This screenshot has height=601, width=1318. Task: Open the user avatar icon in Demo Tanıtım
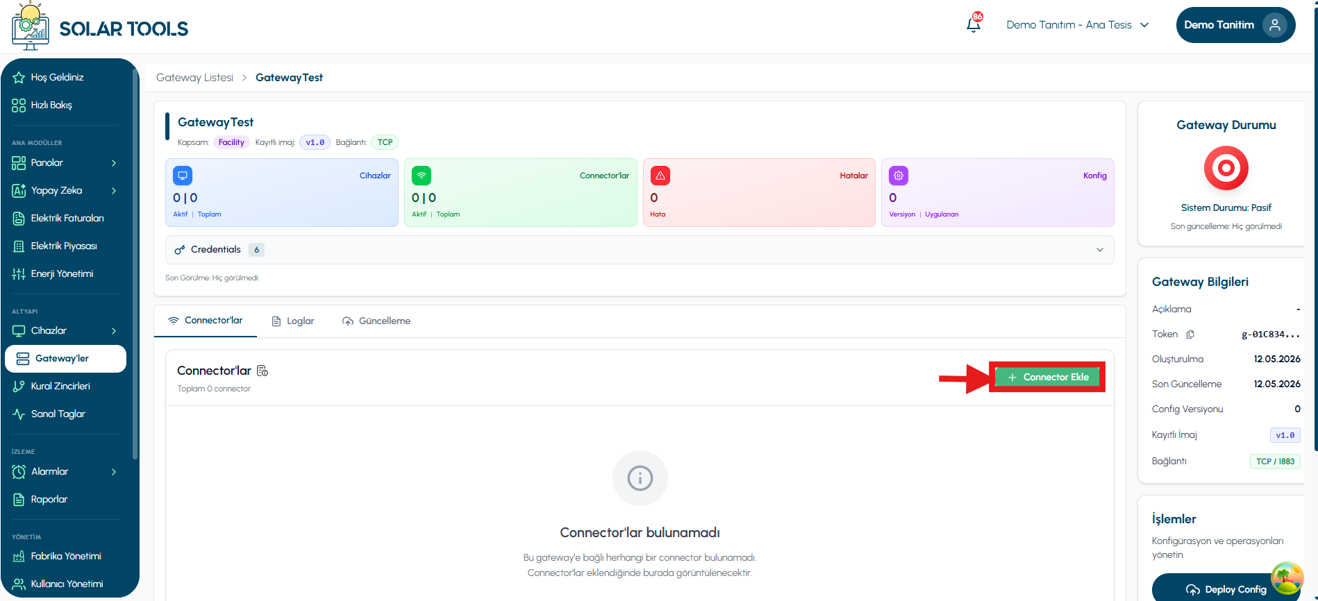pos(1274,25)
